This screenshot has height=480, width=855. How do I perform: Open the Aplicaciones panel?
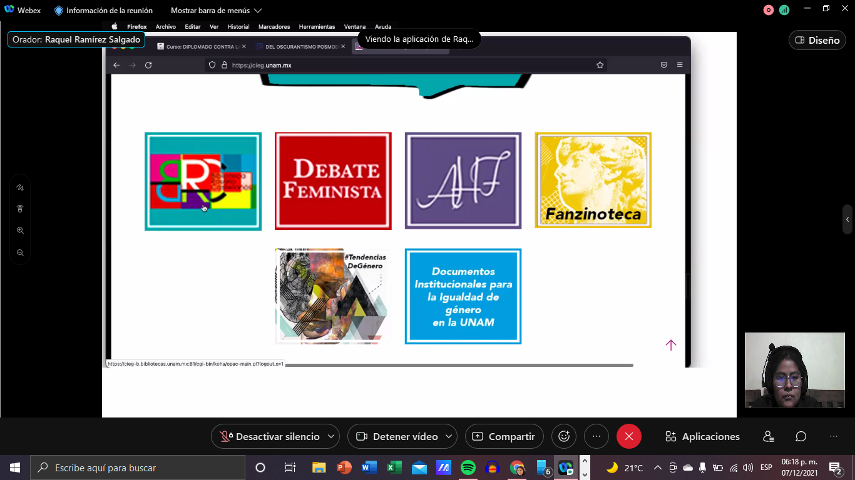(702, 436)
